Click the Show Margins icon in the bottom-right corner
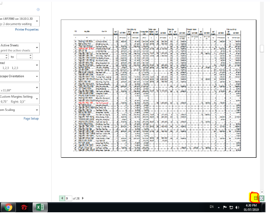Image resolution: width=270 pixels, height=214 pixels. 255,198
